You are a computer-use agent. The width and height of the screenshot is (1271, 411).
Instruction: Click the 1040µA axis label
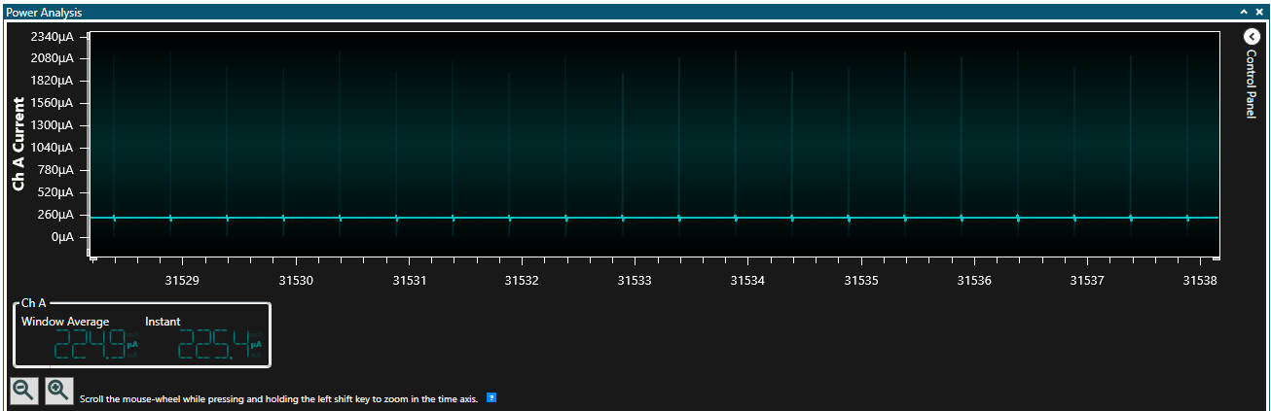(52, 148)
